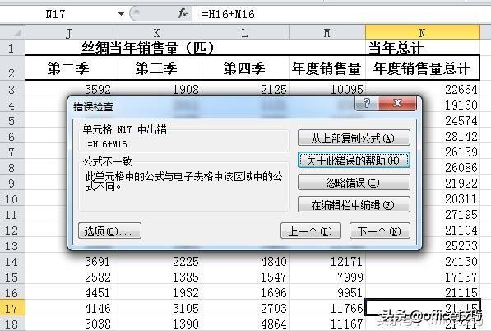Click cell with value 21922
Image resolution: width=491 pixels, height=331 pixels.
tap(451, 184)
